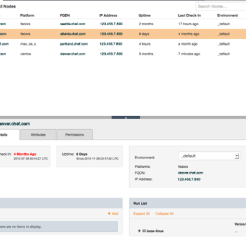Click the Run List panel header
Image resolution: width=246 pixels, height=246 pixels.
188,203
